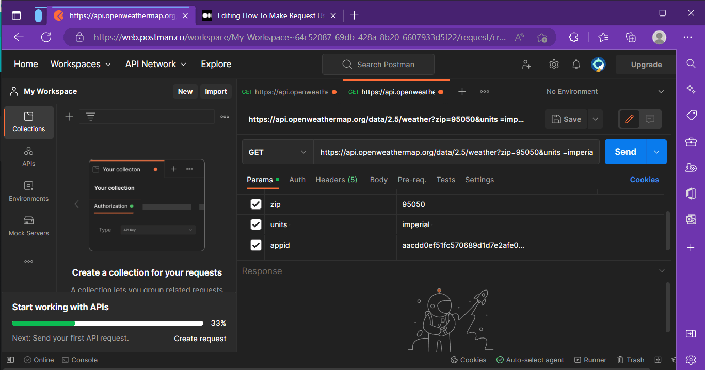Open Edge sidebar search icon
The height and width of the screenshot is (370, 705).
691,63
